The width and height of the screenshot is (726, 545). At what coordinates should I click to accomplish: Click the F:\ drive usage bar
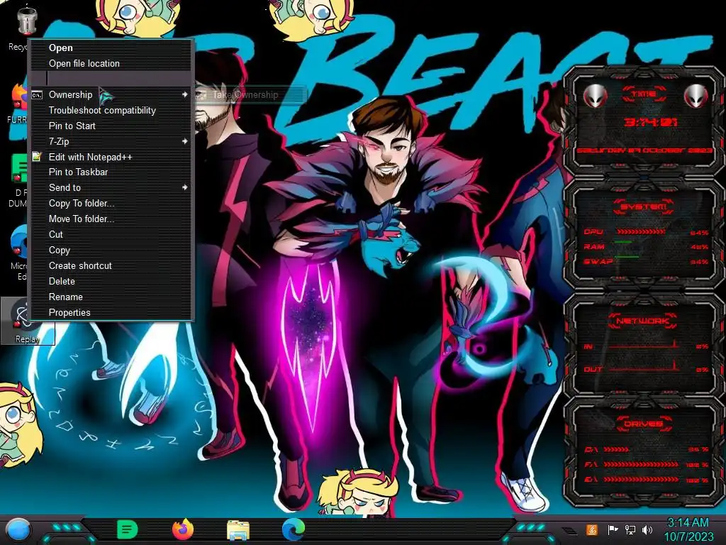point(641,464)
